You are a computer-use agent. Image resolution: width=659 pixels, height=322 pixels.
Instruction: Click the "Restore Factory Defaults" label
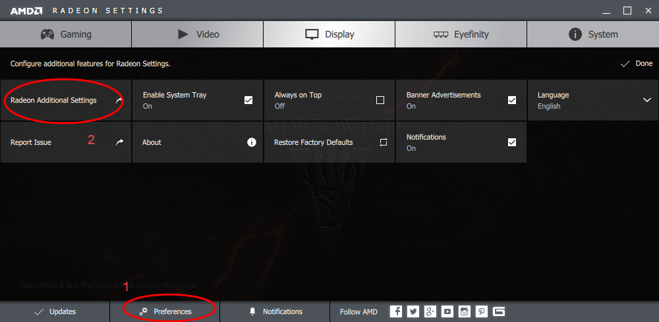tap(314, 142)
